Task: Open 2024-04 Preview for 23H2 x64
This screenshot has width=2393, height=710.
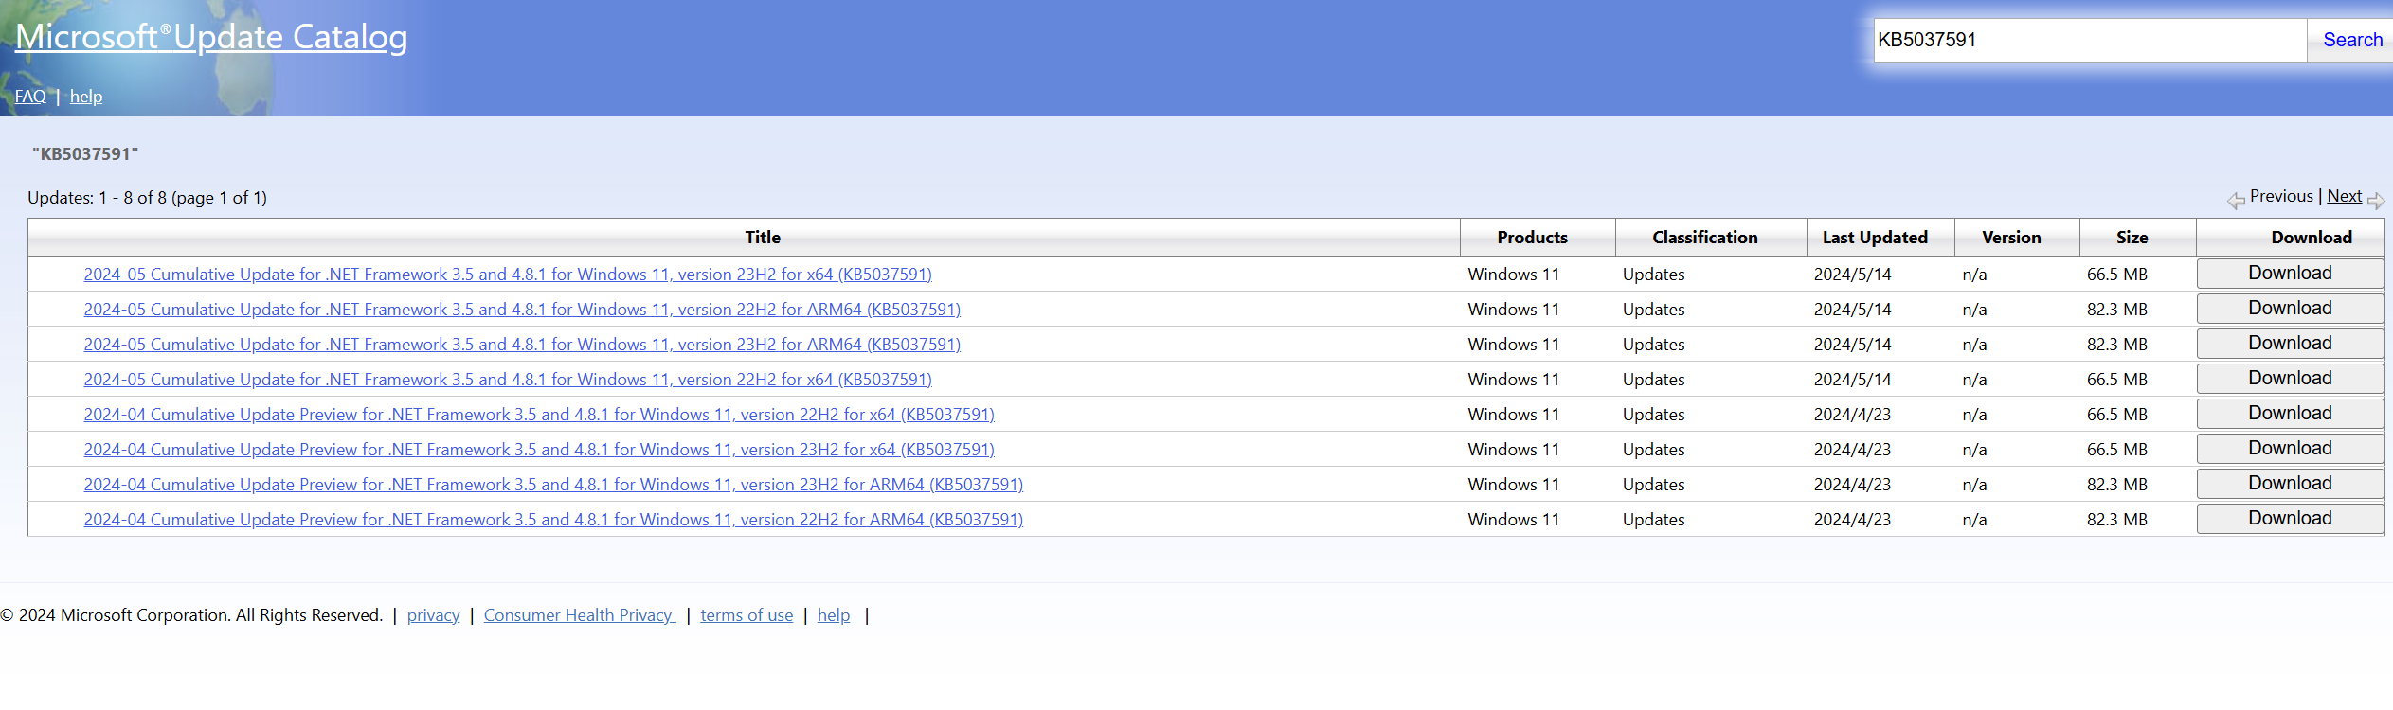Action: click(x=539, y=450)
